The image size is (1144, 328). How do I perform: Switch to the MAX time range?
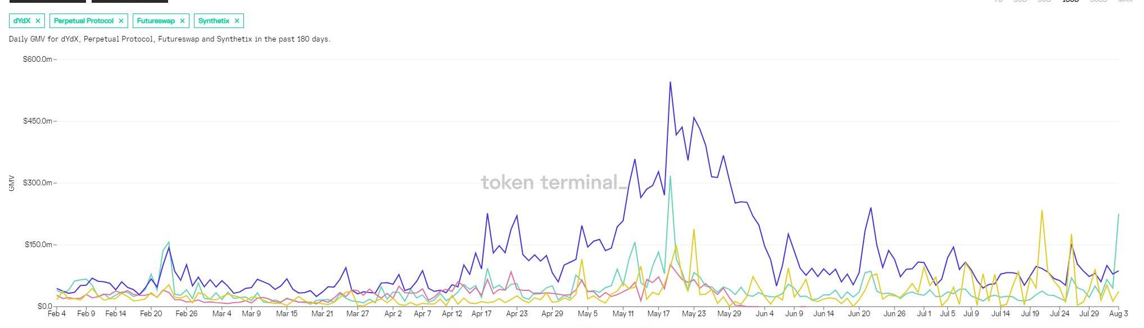point(1125,1)
